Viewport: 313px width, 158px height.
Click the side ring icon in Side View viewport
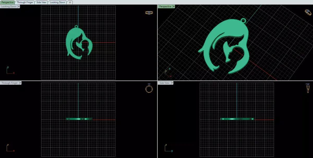tap(308, 88)
